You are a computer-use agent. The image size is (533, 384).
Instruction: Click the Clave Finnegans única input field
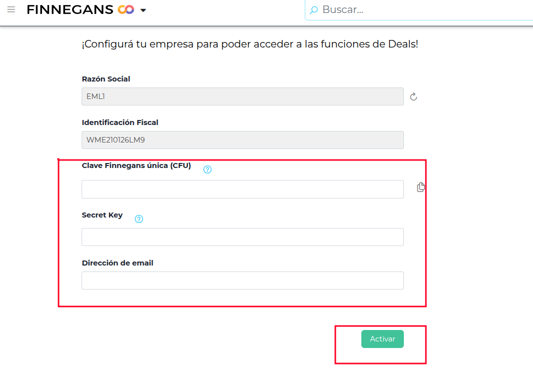point(242,189)
